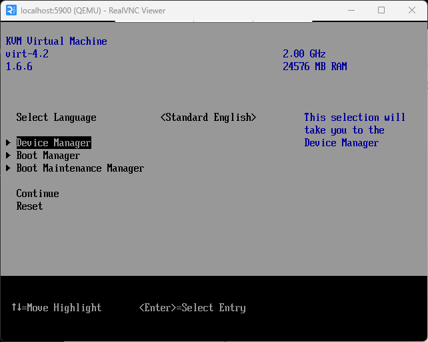
Task: Click the Enter=Select Entry key hint
Action: point(193,307)
